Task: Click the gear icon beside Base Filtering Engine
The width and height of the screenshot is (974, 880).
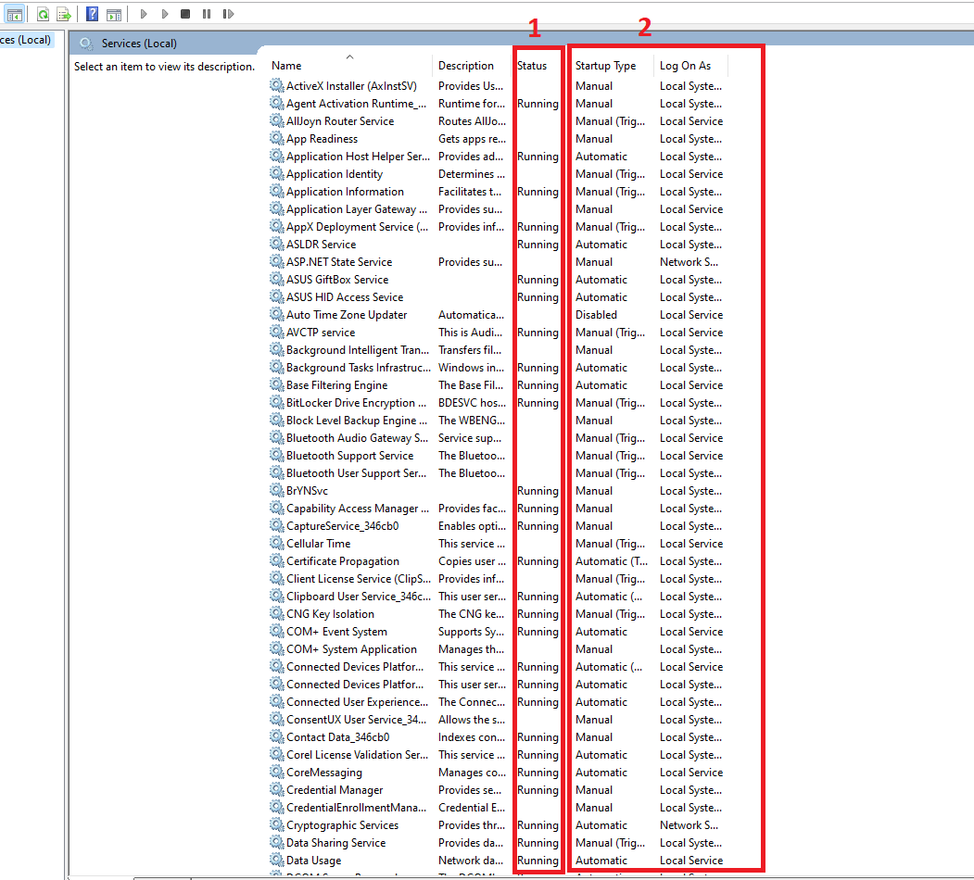Action: tap(276, 384)
